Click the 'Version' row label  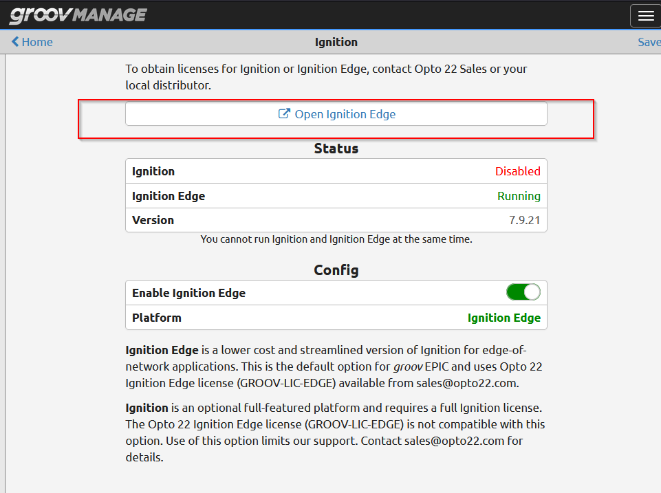tap(153, 221)
